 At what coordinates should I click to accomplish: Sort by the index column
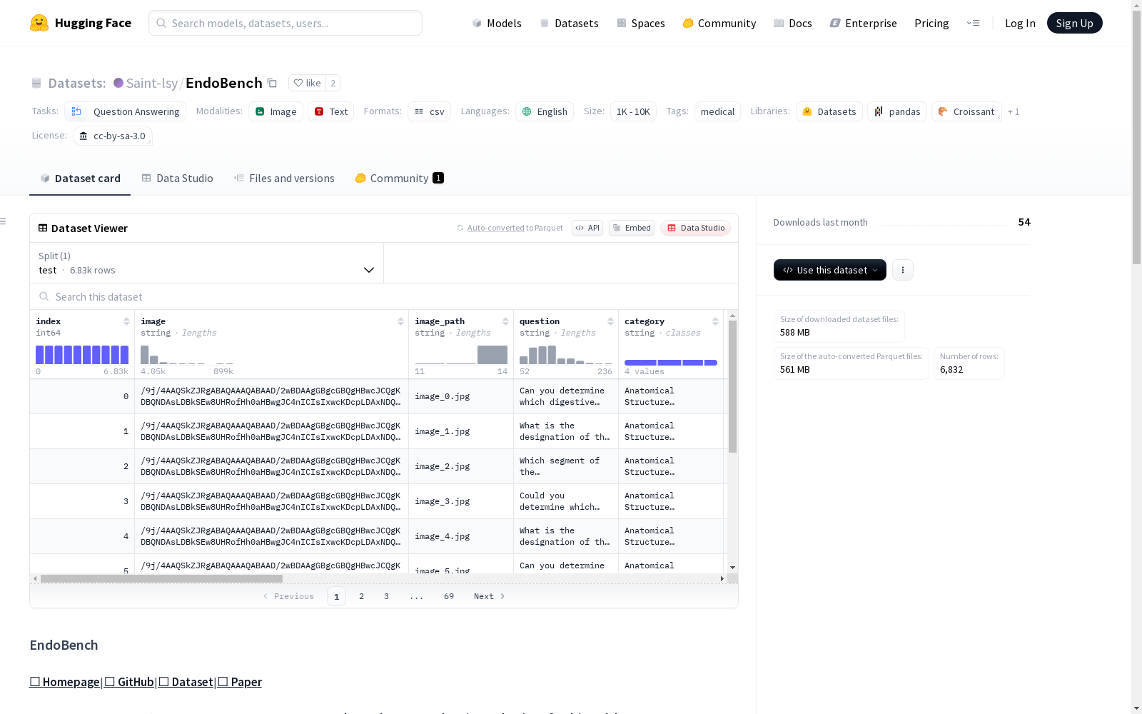[126, 321]
